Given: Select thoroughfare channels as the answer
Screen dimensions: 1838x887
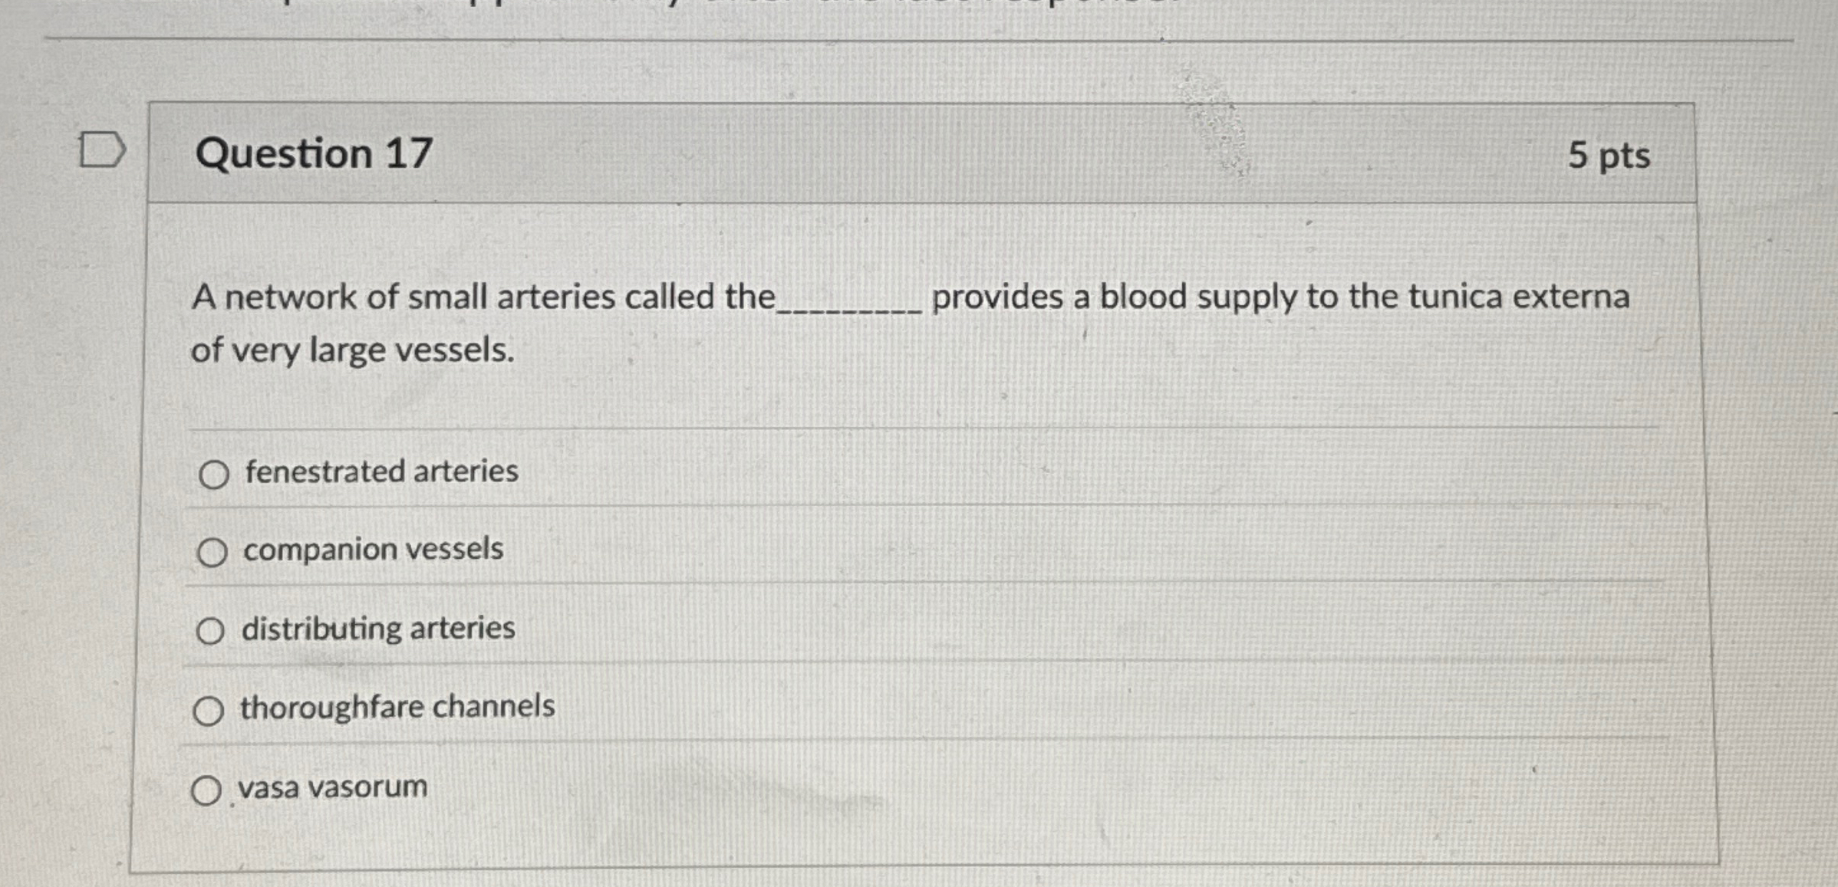Looking at the screenshot, I should 209,710.
